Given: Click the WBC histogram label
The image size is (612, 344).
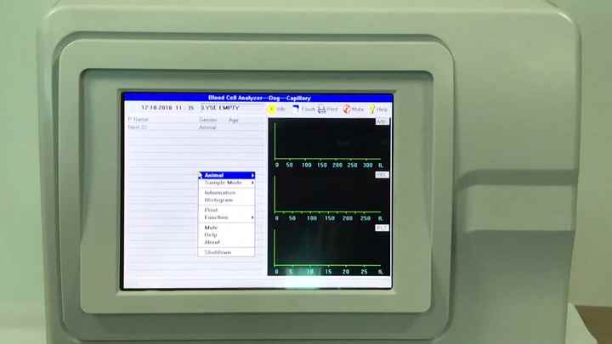Looking at the screenshot, I should [382, 121].
